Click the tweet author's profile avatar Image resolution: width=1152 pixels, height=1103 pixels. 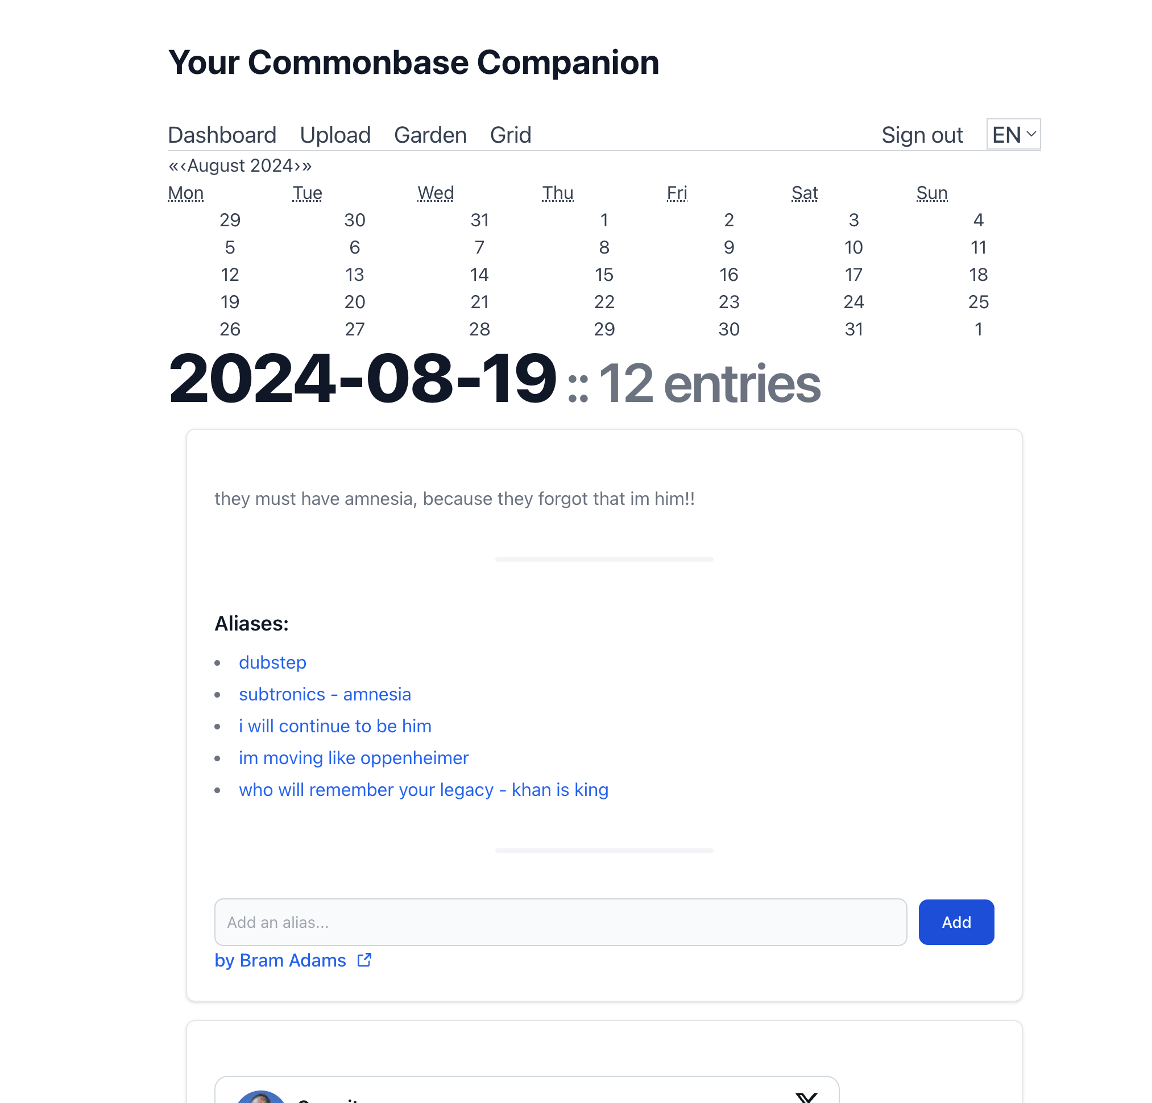tap(261, 1097)
